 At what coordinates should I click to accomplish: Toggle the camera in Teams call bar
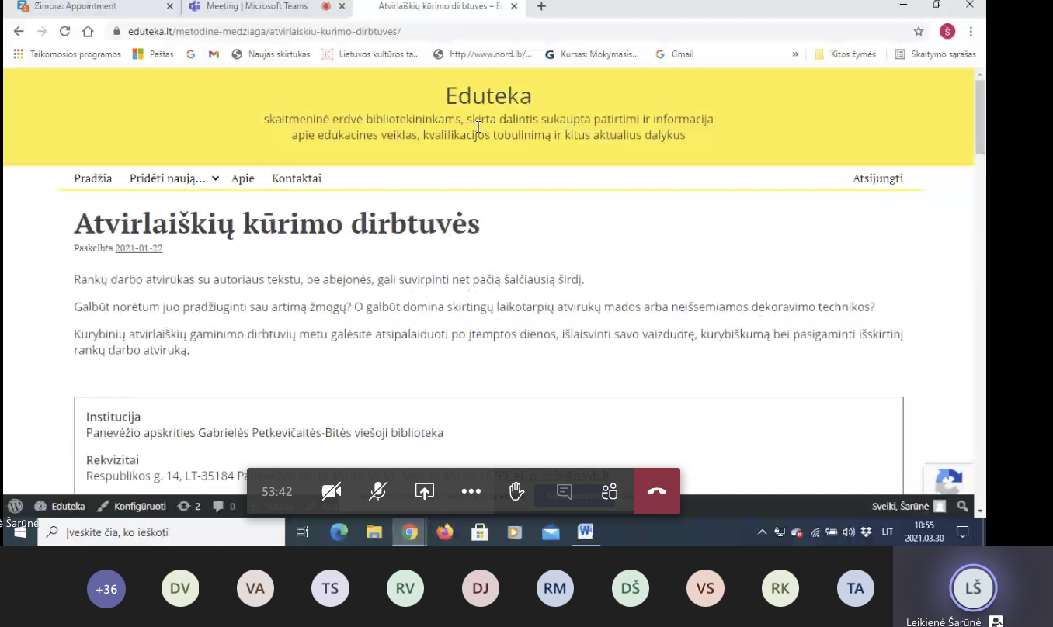click(332, 491)
